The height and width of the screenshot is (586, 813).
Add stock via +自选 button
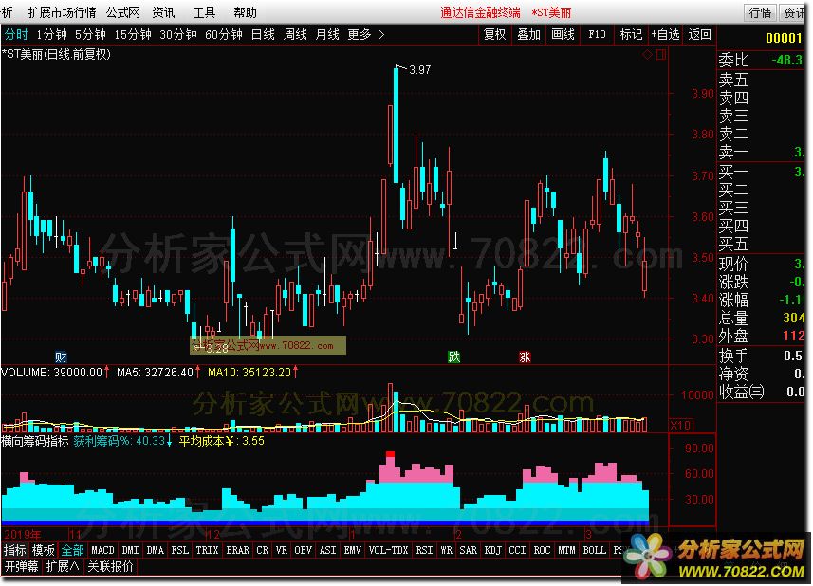(x=665, y=35)
